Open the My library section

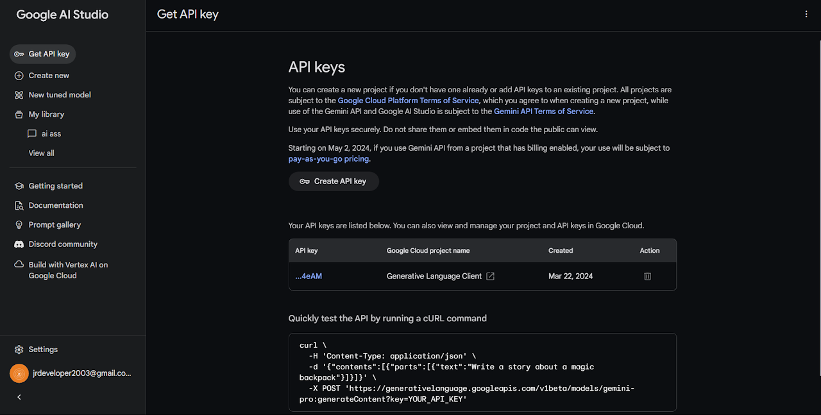tap(46, 114)
